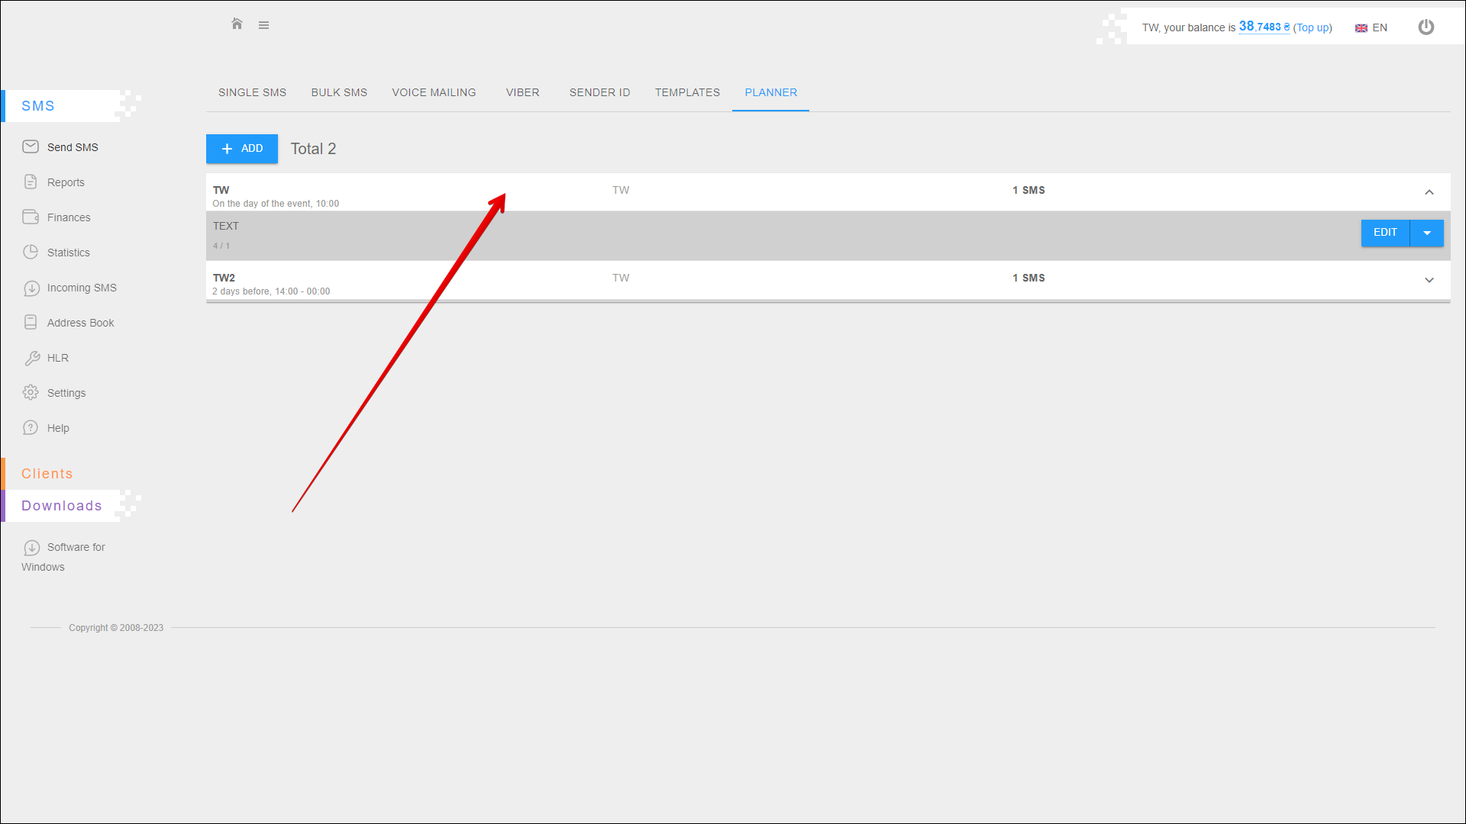Open the Clients section
The image size is (1466, 824).
pos(47,474)
